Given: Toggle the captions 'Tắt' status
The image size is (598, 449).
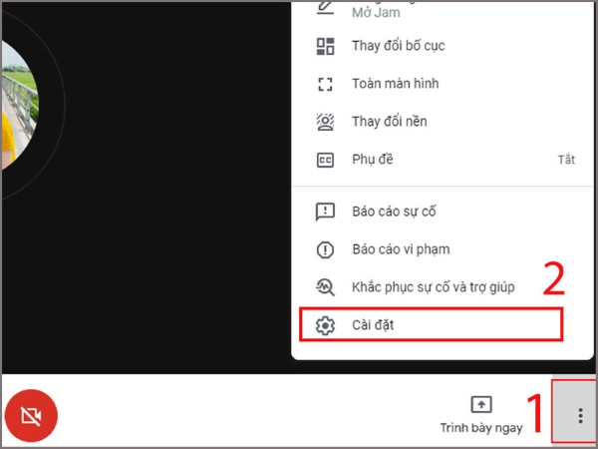Looking at the screenshot, I should (x=566, y=160).
